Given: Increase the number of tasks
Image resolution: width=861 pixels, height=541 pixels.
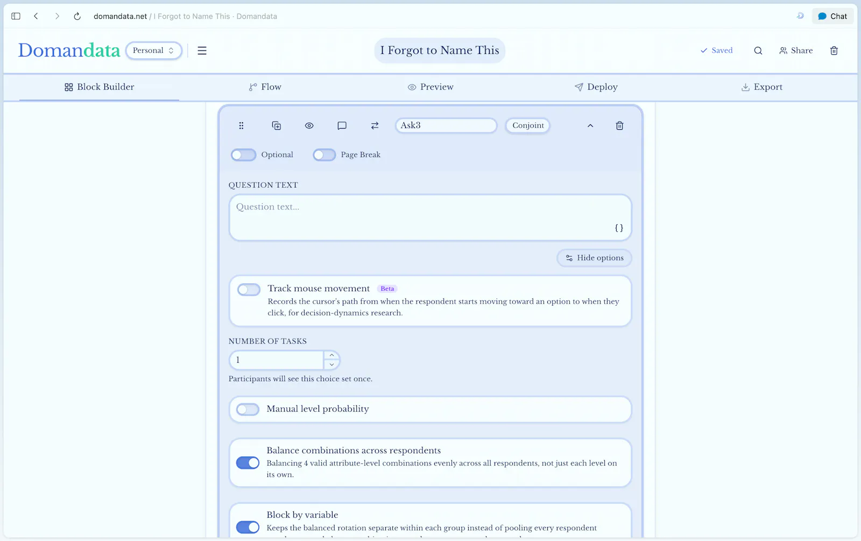Looking at the screenshot, I should [332, 355].
